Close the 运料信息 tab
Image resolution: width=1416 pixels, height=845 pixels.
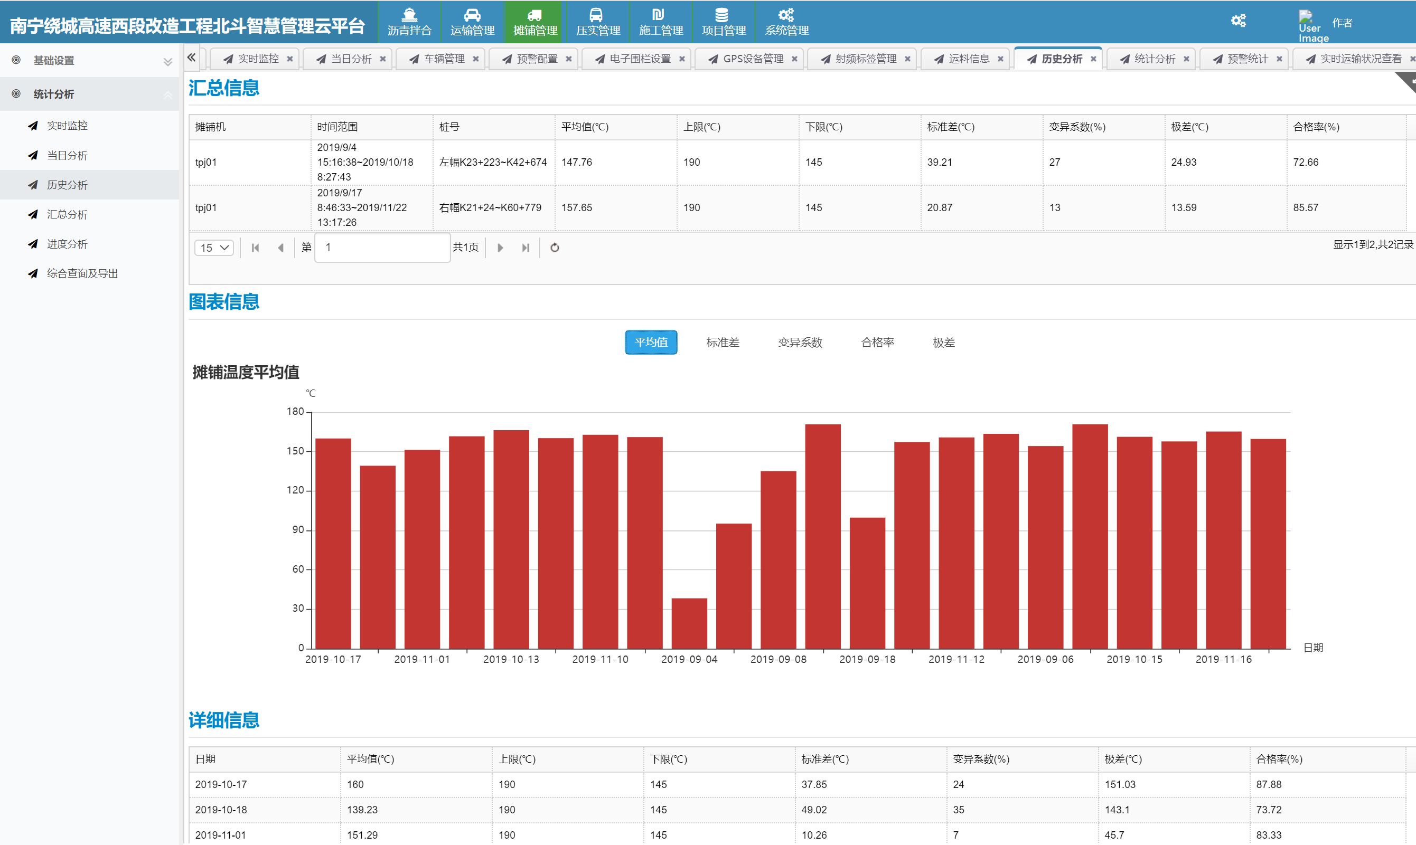1001,59
